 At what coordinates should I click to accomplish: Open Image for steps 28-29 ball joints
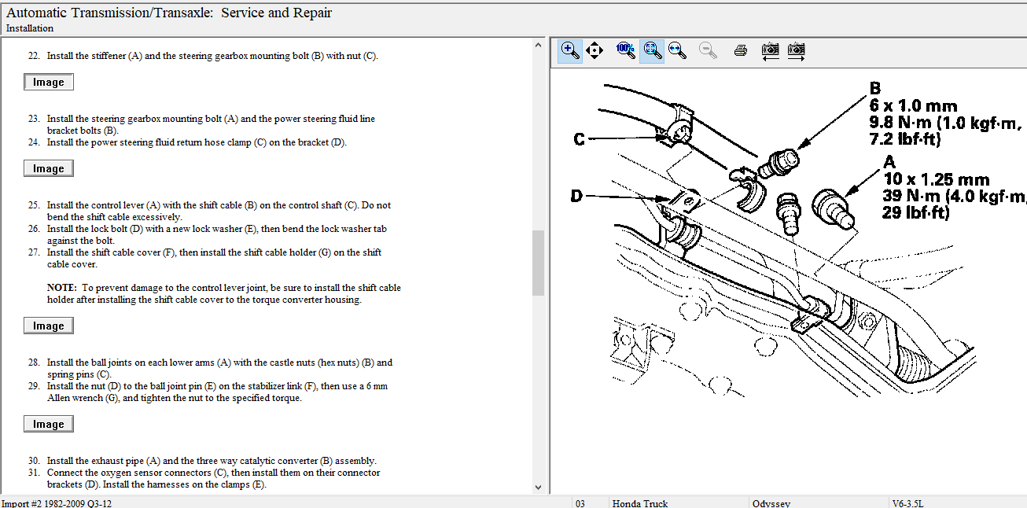tap(49, 425)
